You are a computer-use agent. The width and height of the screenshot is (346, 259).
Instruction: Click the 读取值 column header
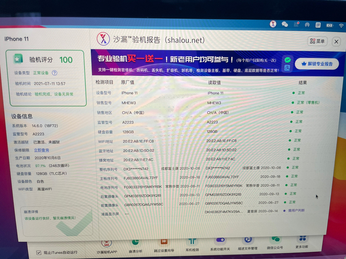(x=214, y=83)
